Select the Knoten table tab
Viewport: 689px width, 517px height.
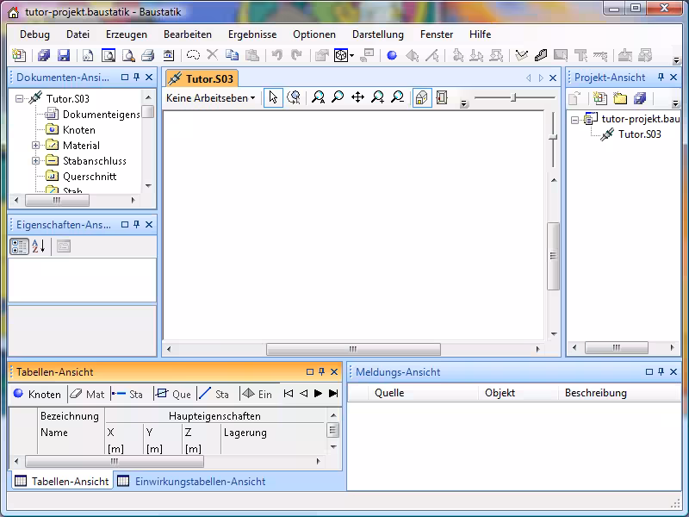[37, 394]
